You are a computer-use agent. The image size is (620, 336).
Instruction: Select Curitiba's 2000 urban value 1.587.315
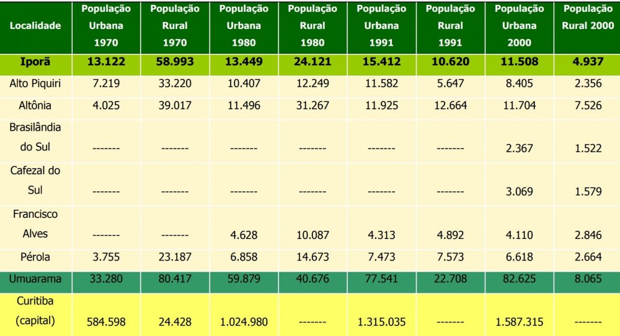tap(519, 322)
